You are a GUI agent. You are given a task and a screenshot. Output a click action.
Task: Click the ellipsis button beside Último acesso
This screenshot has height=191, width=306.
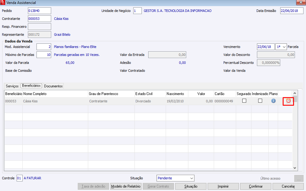click(299, 178)
